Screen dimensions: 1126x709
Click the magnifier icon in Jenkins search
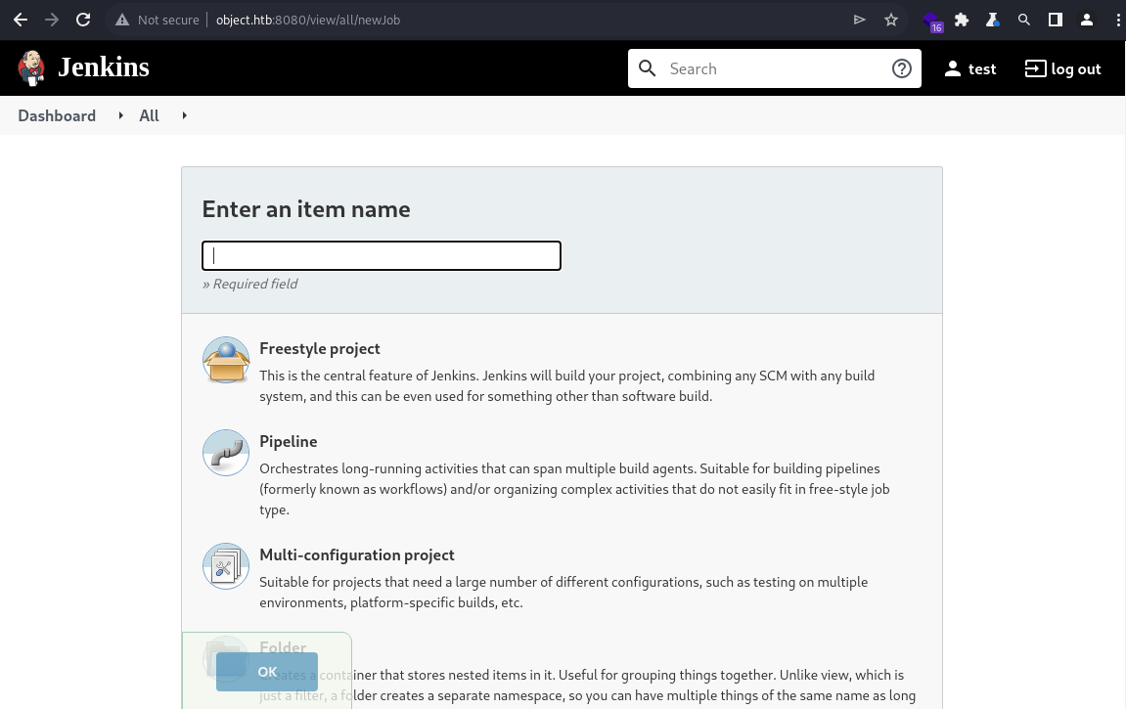coord(647,68)
